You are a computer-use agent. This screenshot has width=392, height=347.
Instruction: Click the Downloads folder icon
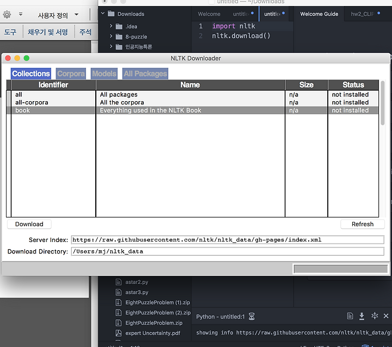(x=111, y=14)
